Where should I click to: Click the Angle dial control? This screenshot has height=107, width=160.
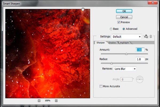pyautogui.click(x=139, y=79)
